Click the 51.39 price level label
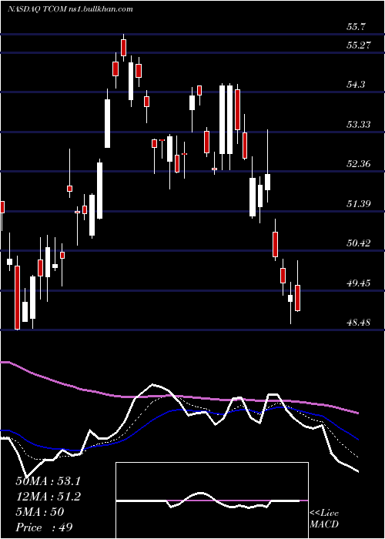 (359, 204)
